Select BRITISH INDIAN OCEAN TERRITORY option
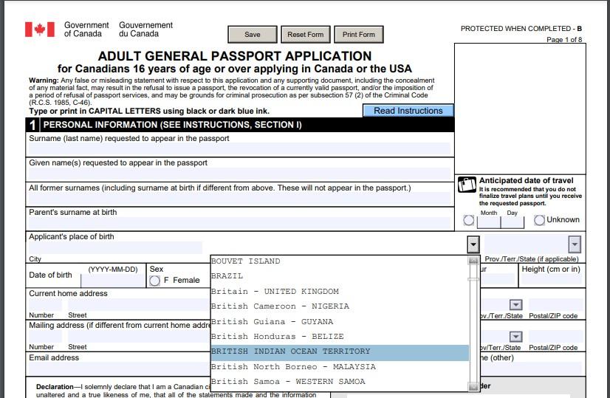The width and height of the screenshot is (610, 398). click(x=340, y=351)
